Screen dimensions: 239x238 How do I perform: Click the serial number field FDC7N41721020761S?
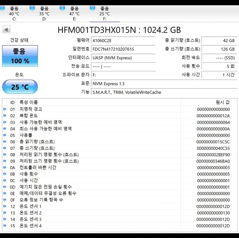pos(123,49)
